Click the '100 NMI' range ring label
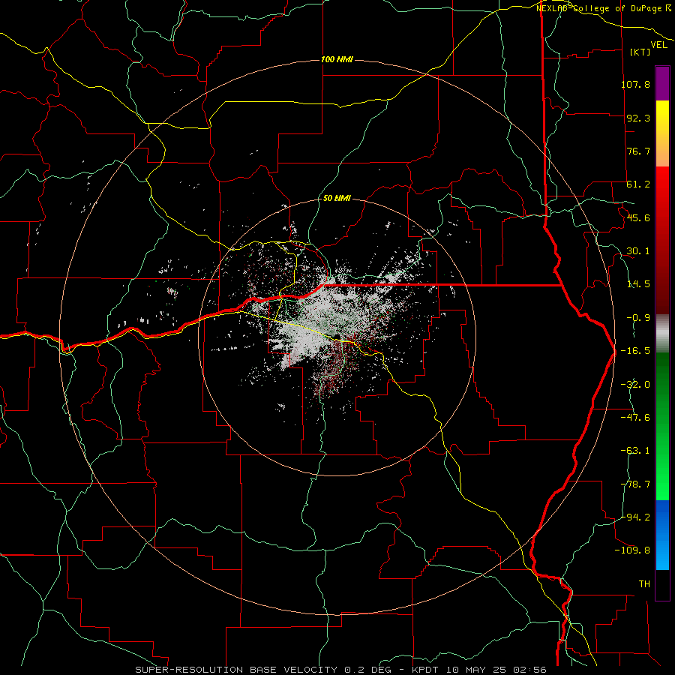This screenshot has width=675, height=675. coord(337,59)
